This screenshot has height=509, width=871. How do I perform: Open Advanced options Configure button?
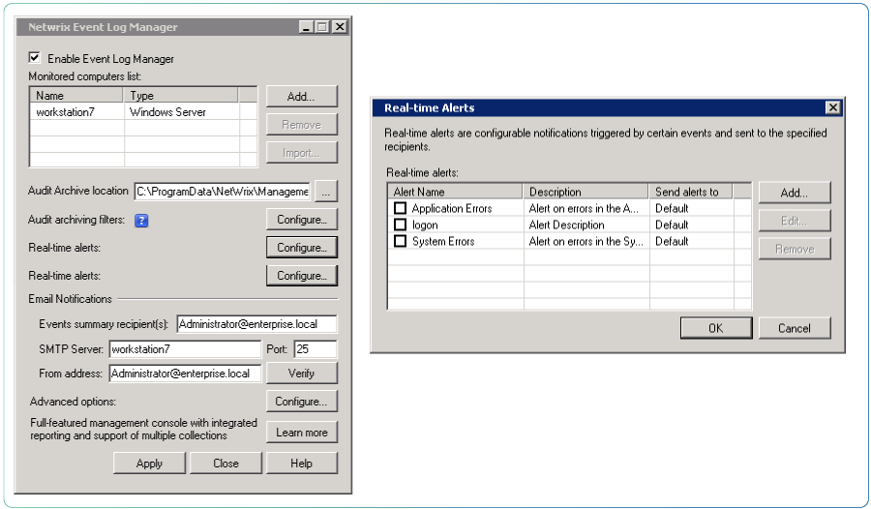(x=301, y=402)
